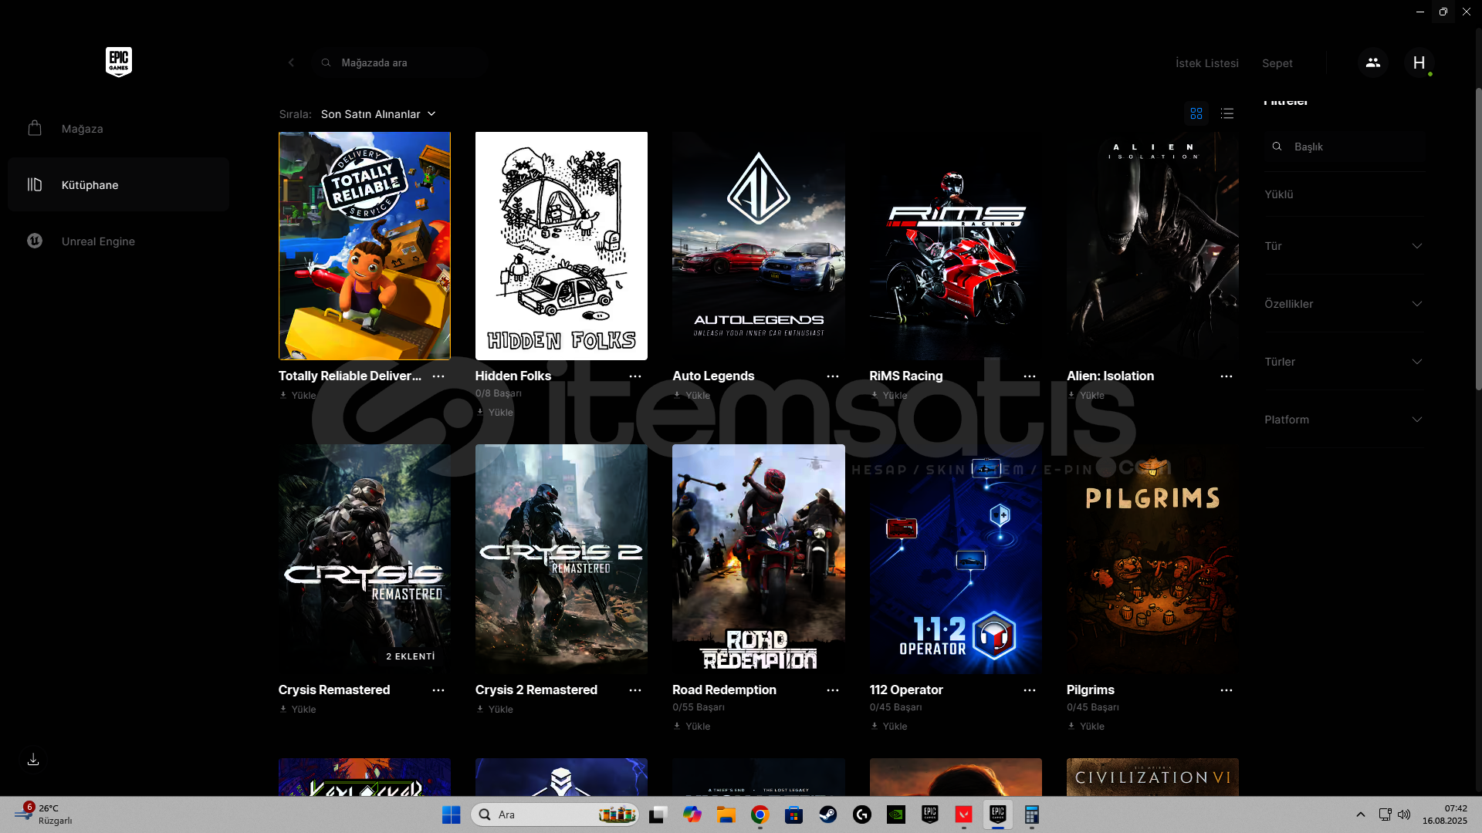Open Sepet cart link
The image size is (1482, 833).
[x=1277, y=63]
